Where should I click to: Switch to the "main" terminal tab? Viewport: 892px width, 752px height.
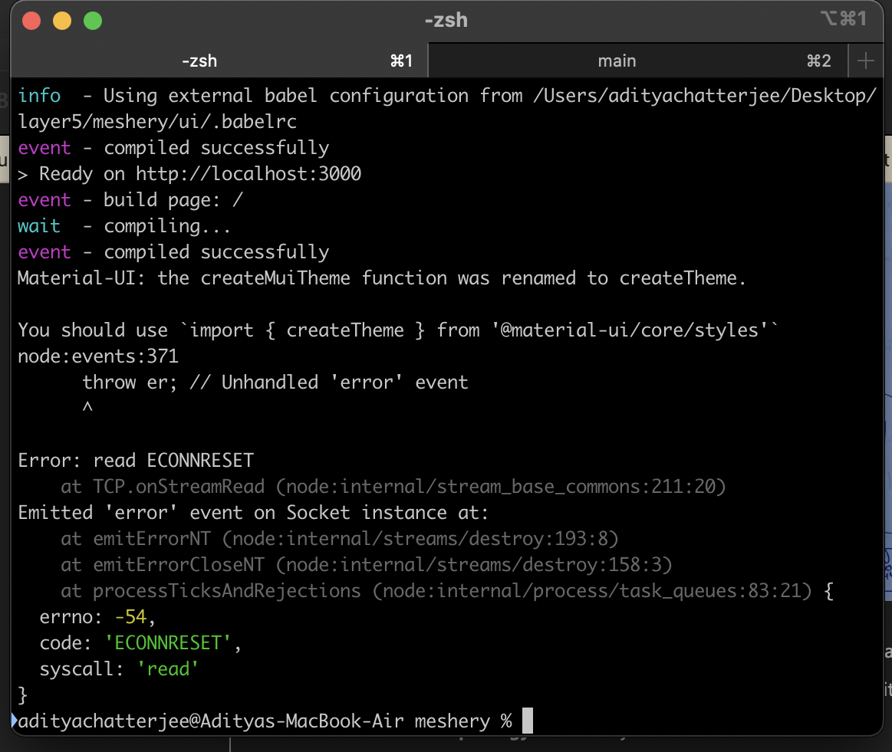tap(617, 61)
